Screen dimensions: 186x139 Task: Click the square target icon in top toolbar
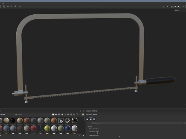[15, 7]
